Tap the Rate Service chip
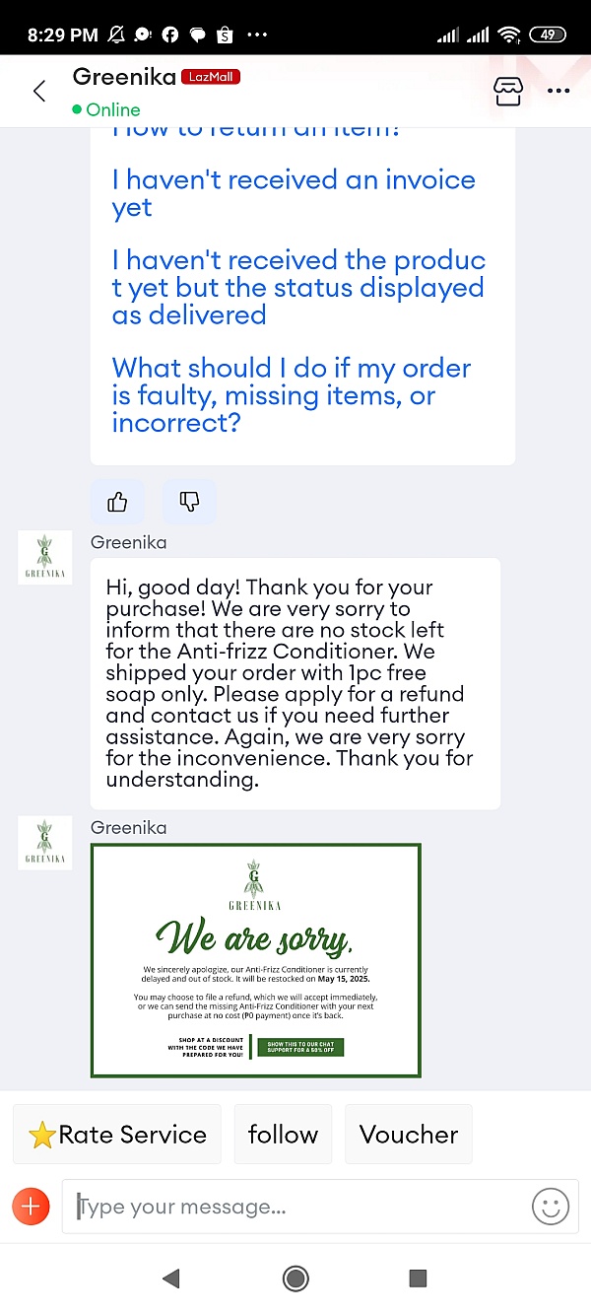Image resolution: width=591 pixels, height=1314 pixels. (118, 1135)
